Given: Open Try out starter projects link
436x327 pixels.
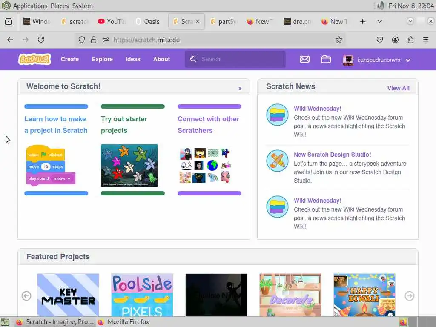Looking at the screenshot, I should click(x=124, y=125).
